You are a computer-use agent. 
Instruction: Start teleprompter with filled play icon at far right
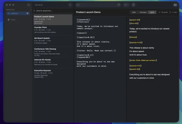tap(175, 5)
